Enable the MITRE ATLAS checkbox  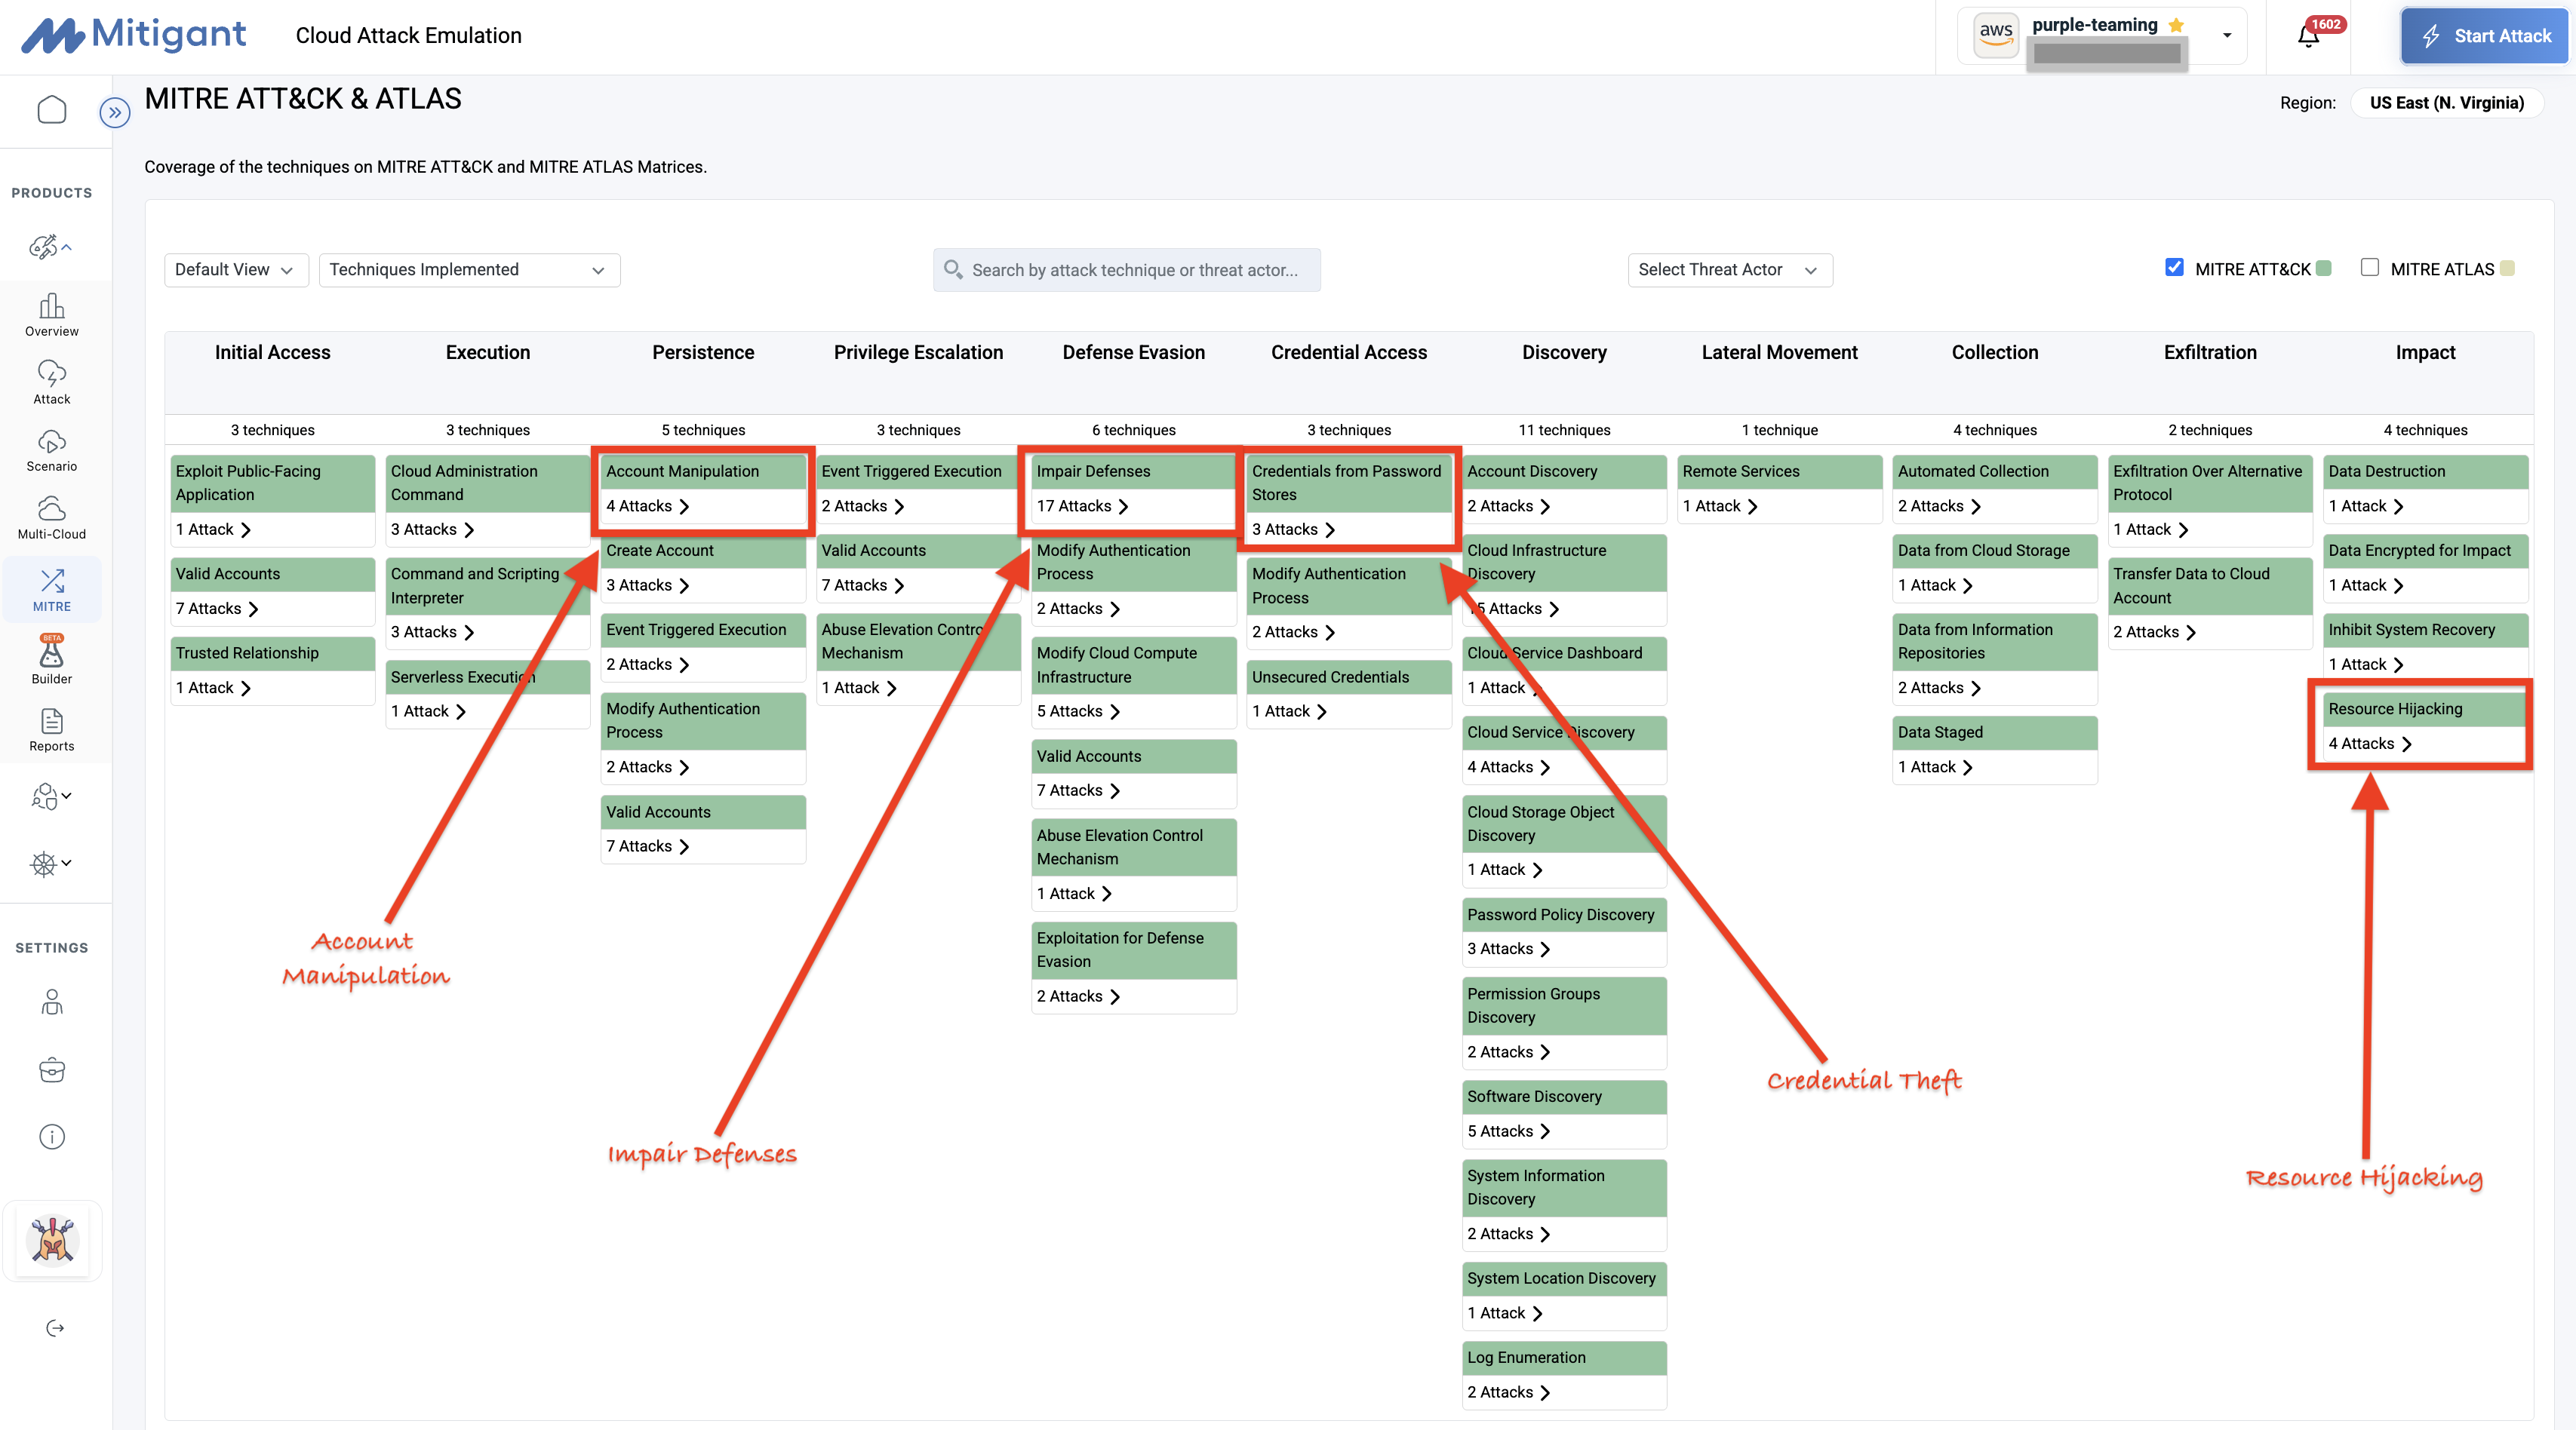click(x=2369, y=267)
